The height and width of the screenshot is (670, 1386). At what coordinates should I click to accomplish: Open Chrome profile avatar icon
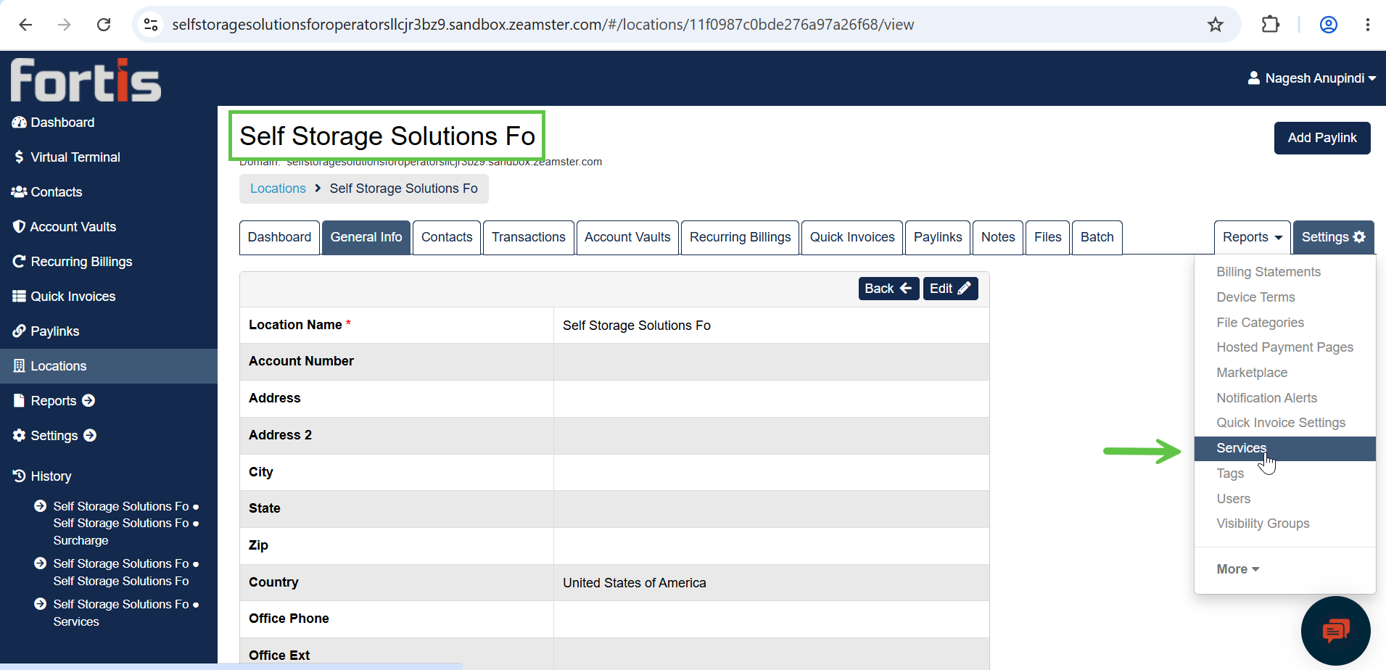(x=1329, y=25)
